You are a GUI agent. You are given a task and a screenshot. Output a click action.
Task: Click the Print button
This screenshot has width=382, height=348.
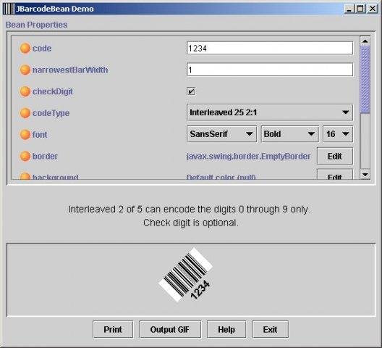(113, 329)
